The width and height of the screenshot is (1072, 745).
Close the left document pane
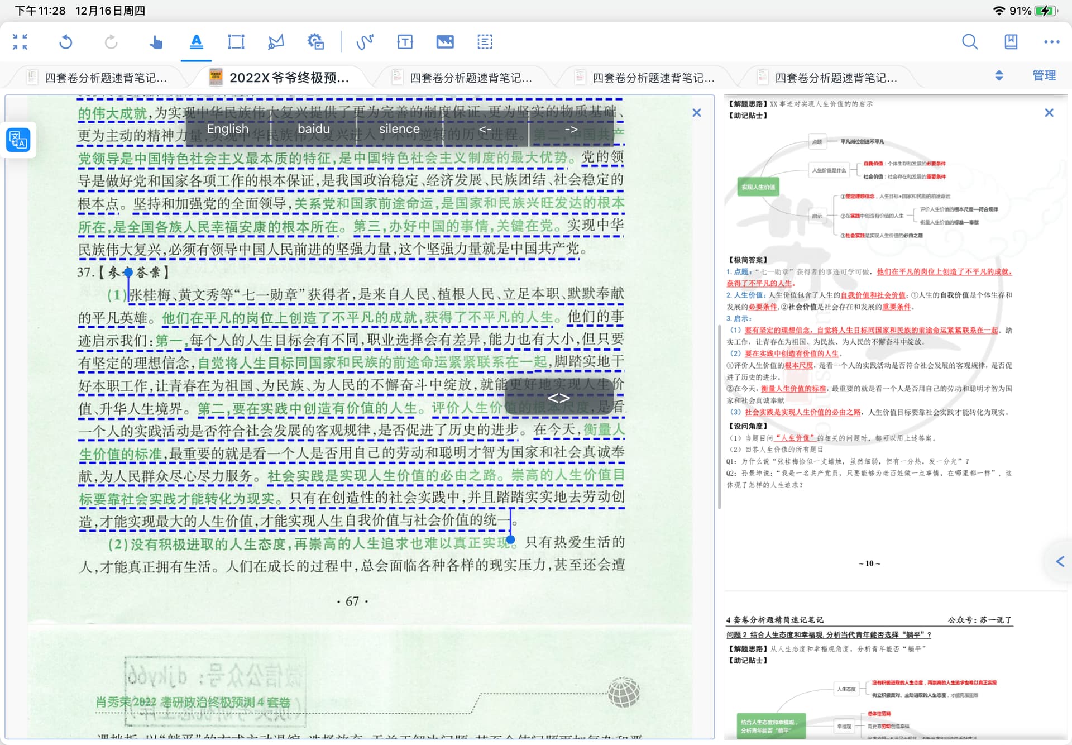[697, 113]
